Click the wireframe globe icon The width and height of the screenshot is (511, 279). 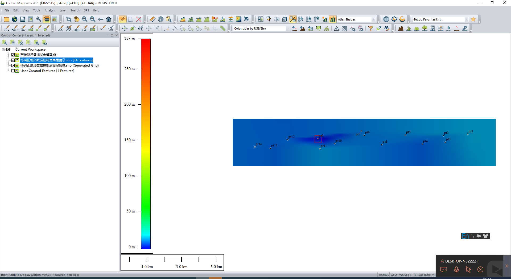click(x=386, y=19)
